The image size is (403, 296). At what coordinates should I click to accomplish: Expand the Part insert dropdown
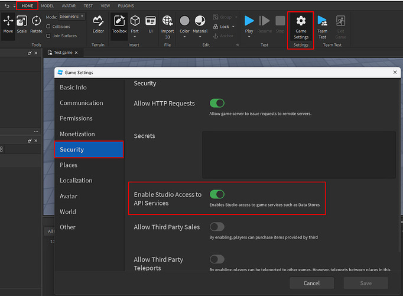[x=135, y=35]
